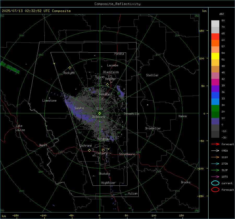Click the red swatch between 65 and 60 dBZ
Viewport: 235px width, 219px height.
(x=215, y=37)
